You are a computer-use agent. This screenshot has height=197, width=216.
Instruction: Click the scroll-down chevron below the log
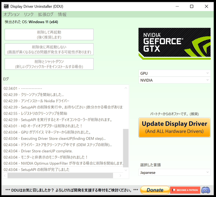click(x=126, y=170)
